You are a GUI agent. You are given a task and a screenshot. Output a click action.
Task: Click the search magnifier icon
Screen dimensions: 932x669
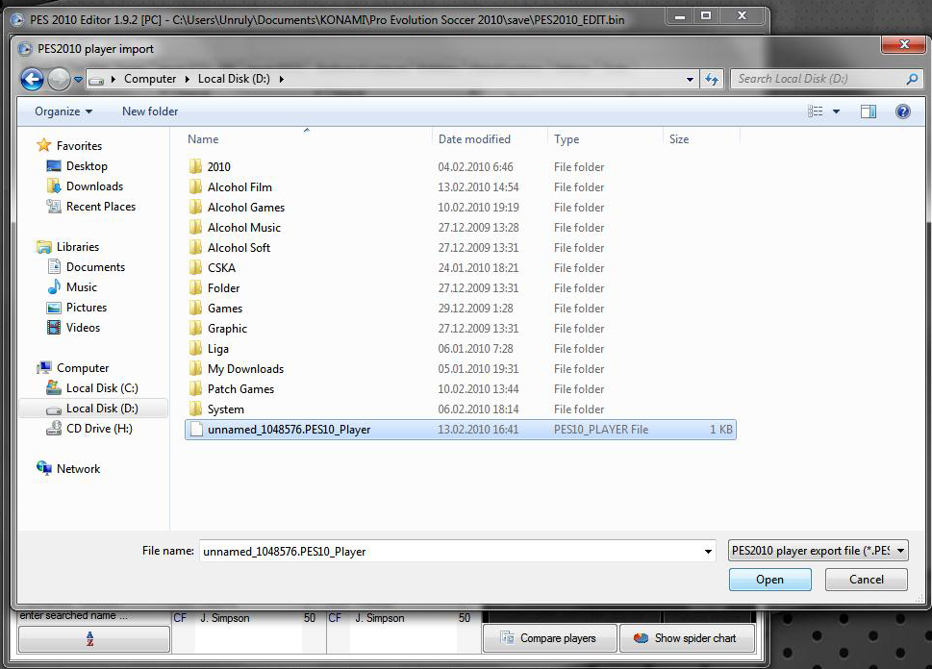(912, 79)
